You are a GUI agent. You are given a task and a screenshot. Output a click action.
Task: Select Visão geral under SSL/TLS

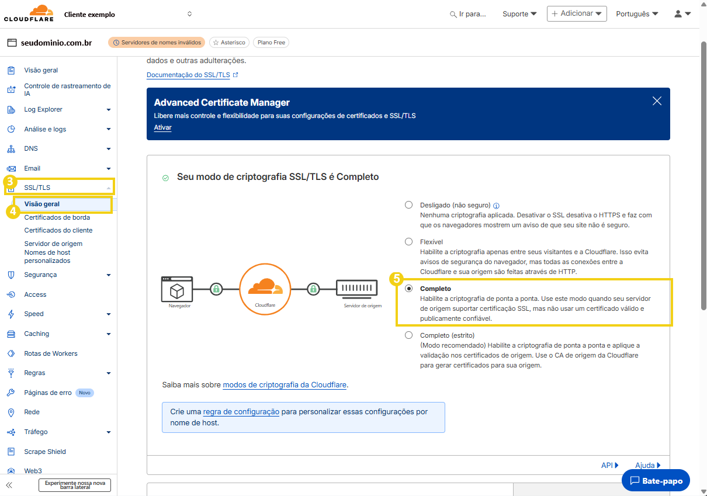[42, 204]
